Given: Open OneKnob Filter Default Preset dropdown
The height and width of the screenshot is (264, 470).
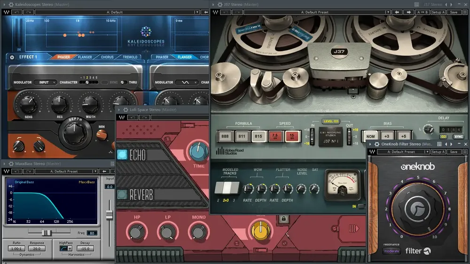Looking at the screenshot, I should click(427, 152).
